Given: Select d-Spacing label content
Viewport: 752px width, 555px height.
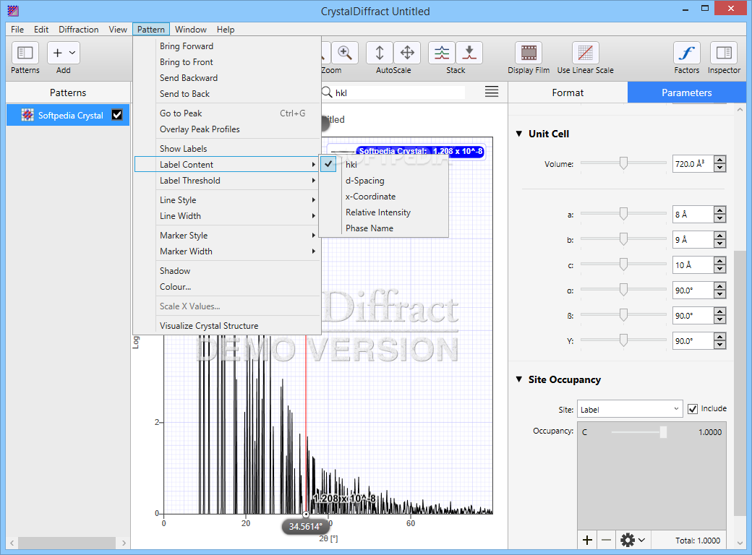Looking at the screenshot, I should [384, 181].
